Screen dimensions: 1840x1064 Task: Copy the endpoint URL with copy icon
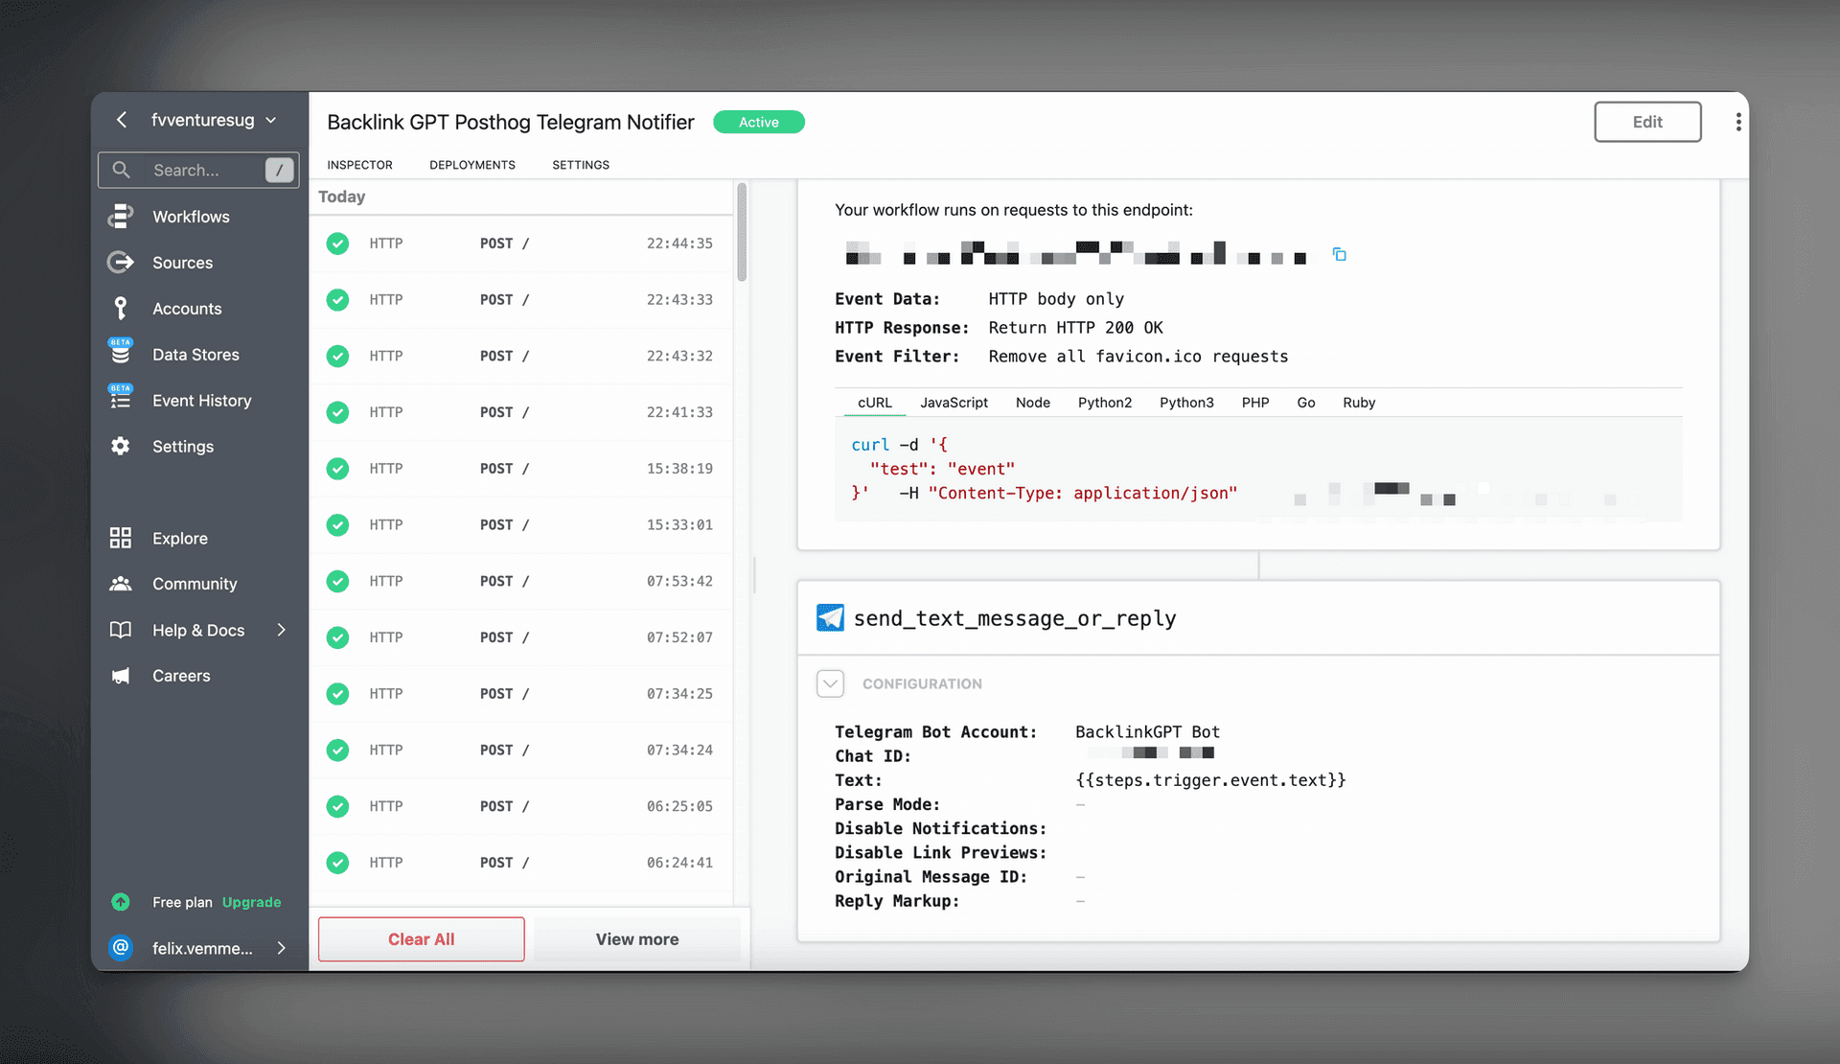(1340, 254)
